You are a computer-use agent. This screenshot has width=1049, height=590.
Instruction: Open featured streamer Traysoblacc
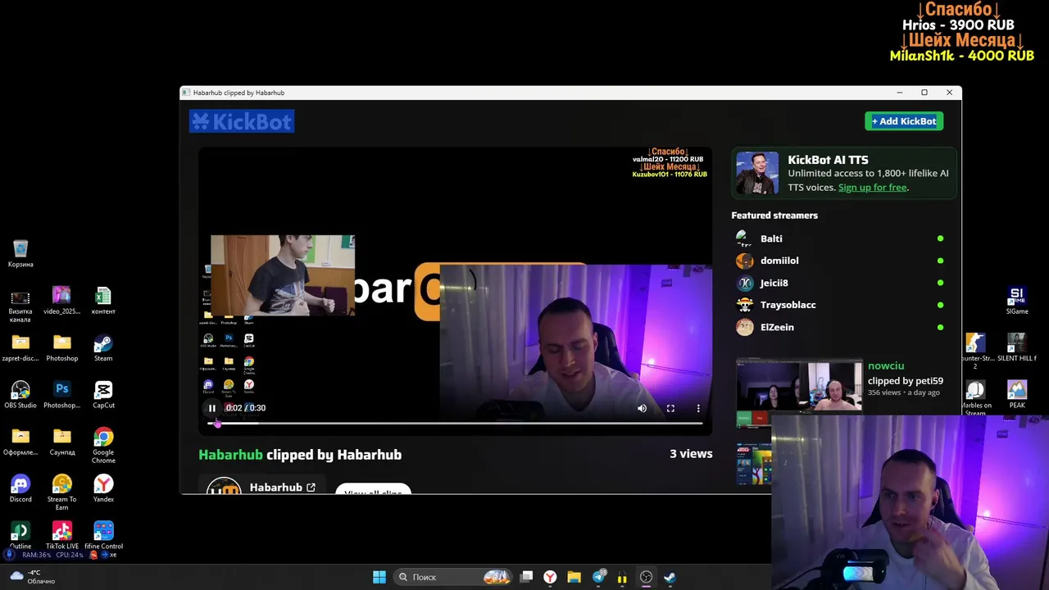click(x=788, y=305)
